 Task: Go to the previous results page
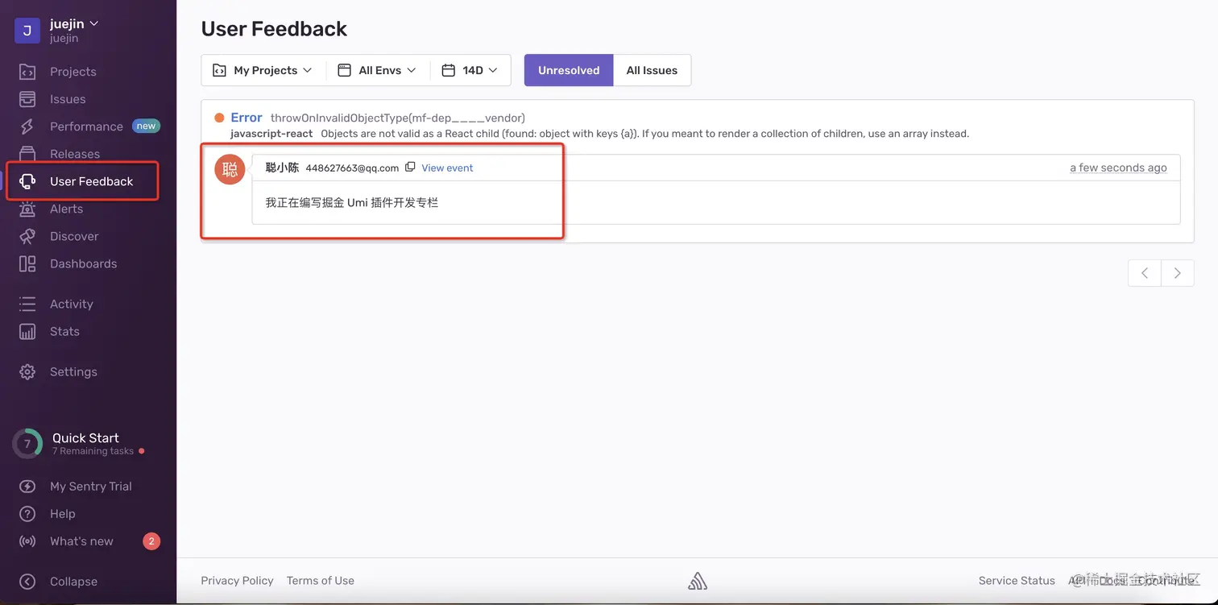coord(1145,273)
